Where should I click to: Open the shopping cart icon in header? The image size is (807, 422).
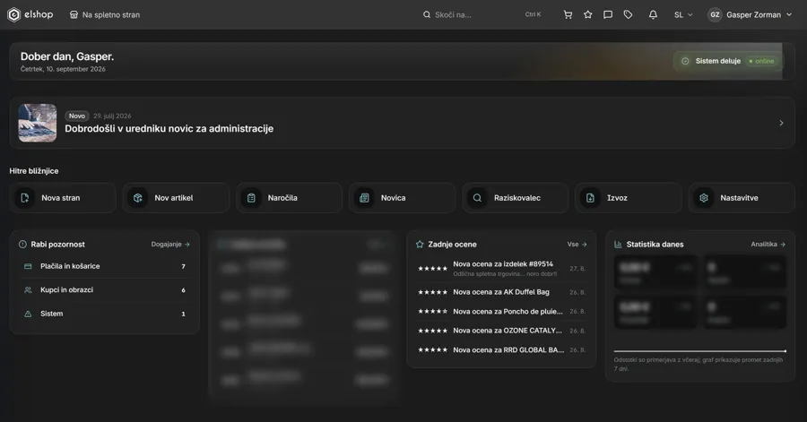pyautogui.click(x=568, y=15)
